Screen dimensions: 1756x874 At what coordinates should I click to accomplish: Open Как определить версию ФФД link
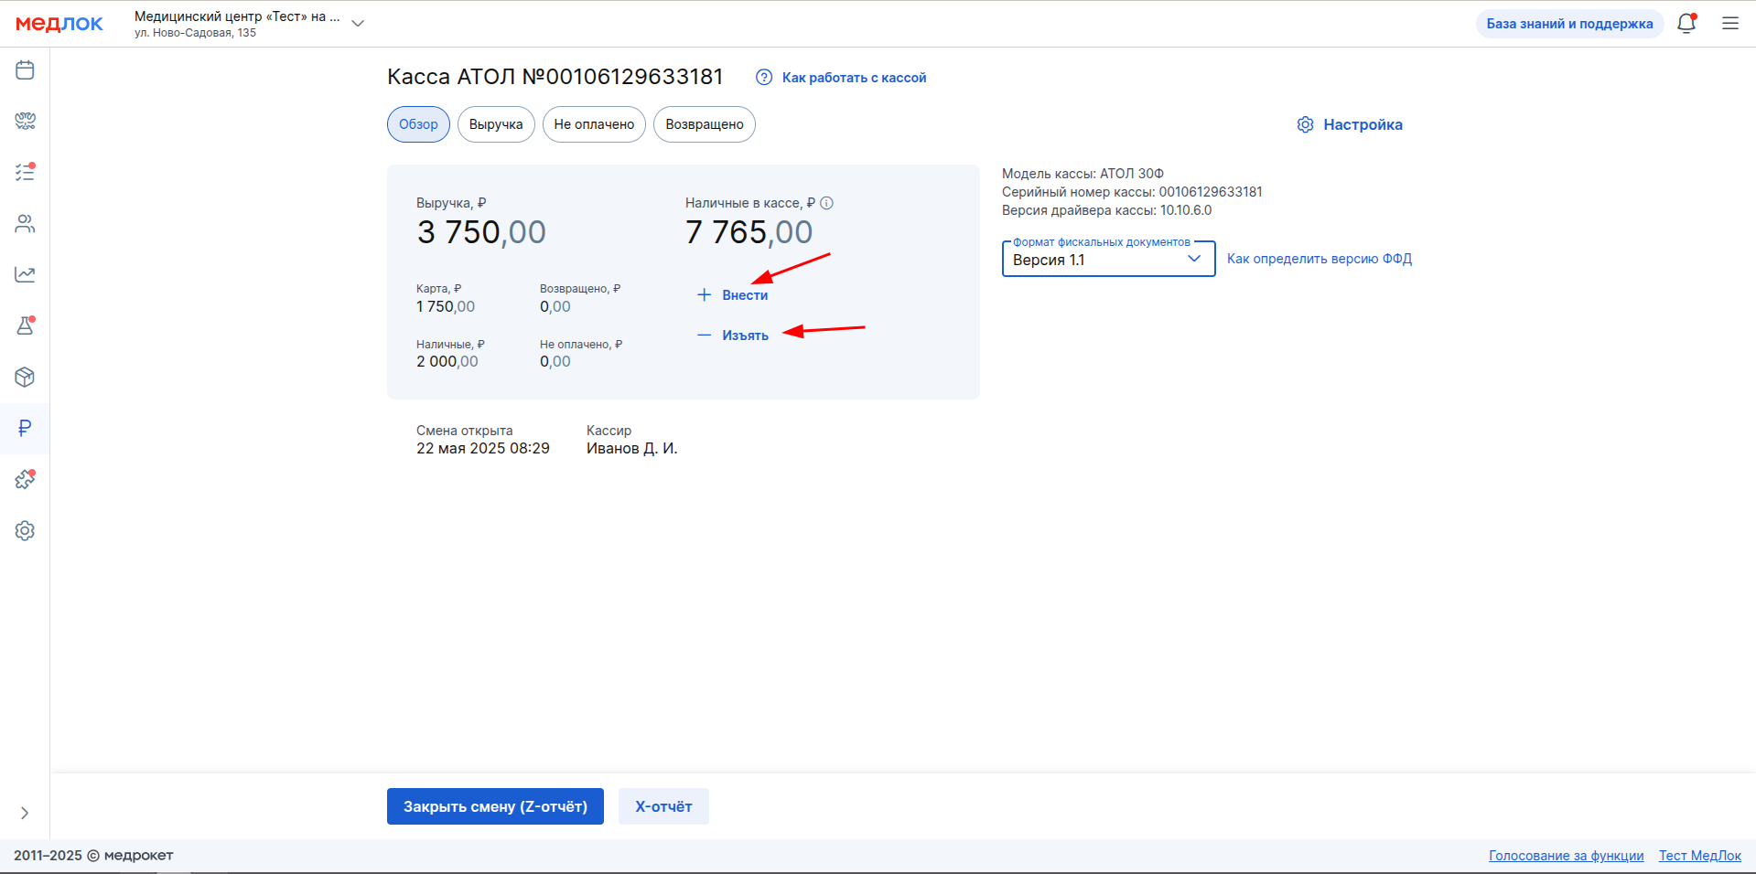point(1320,259)
